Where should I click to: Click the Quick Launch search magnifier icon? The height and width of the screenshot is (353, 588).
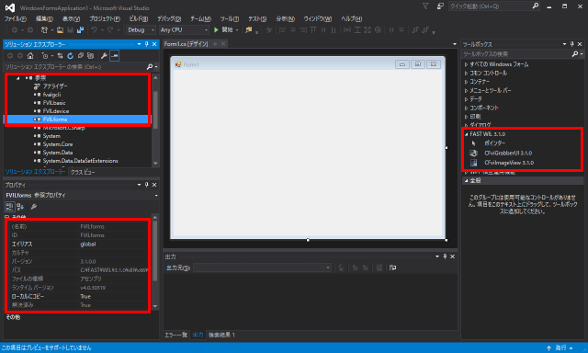[x=535, y=6]
